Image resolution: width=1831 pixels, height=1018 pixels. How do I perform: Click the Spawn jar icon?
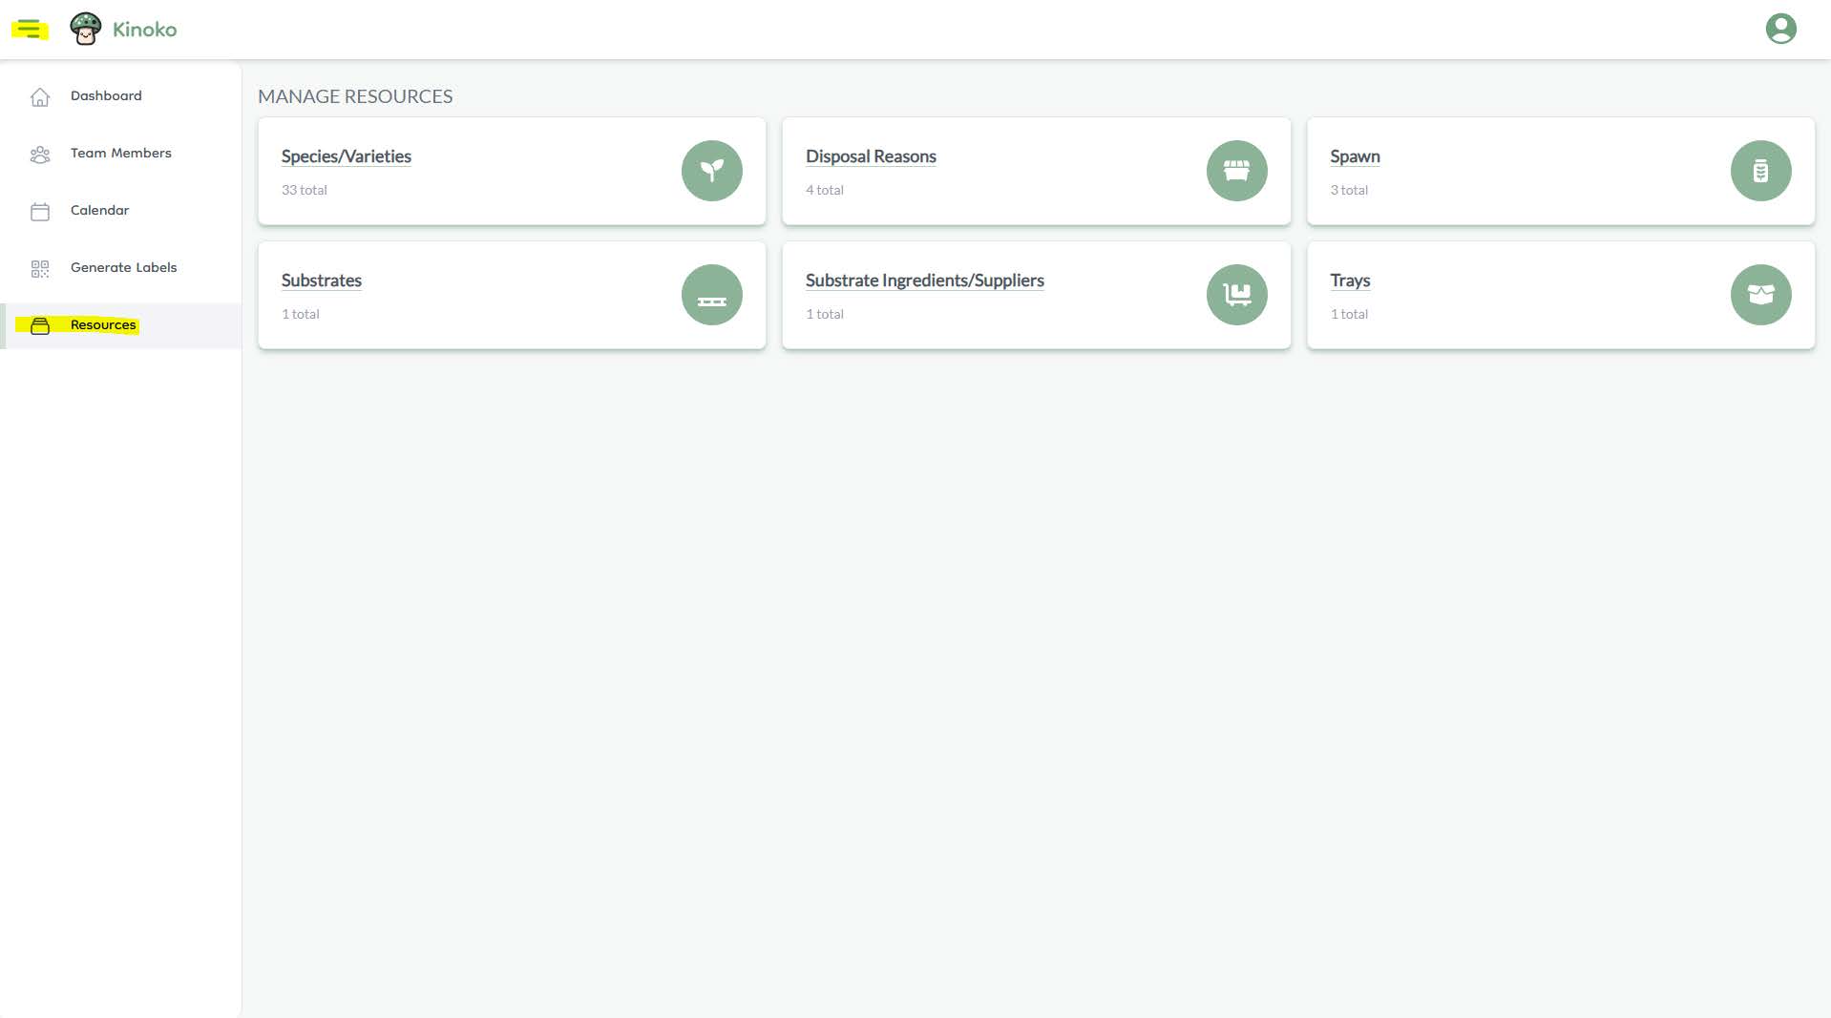coord(1760,171)
